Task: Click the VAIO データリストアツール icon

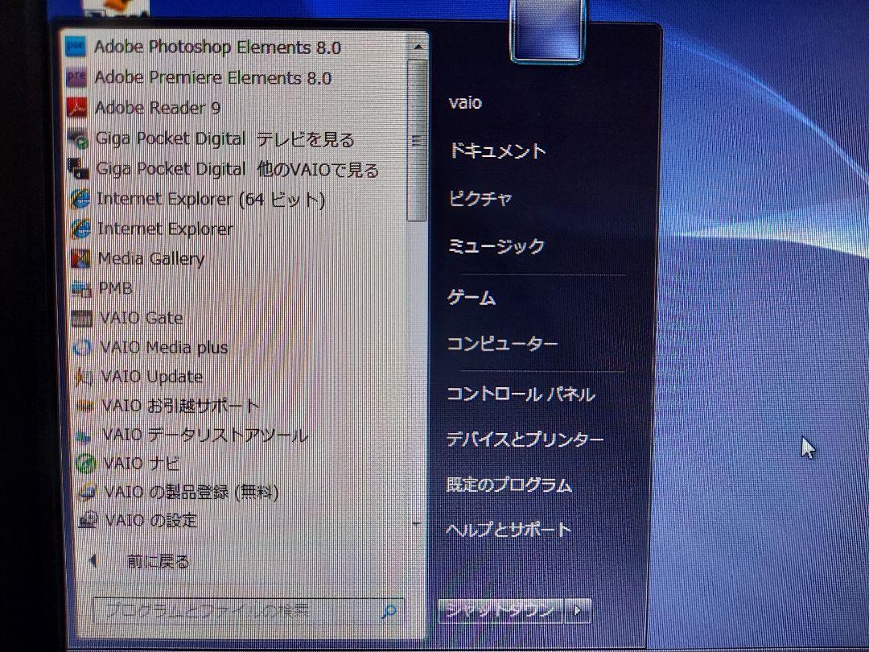Action: tap(84, 435)
